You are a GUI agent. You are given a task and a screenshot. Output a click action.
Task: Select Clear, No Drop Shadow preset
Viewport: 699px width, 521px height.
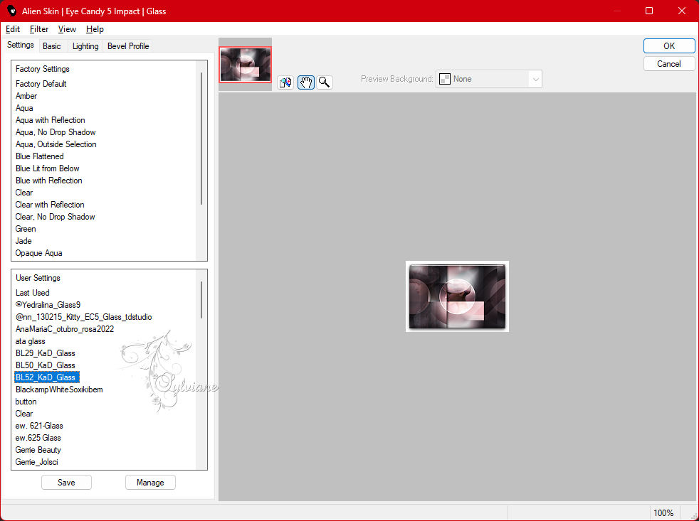click(x=55, y=216)
